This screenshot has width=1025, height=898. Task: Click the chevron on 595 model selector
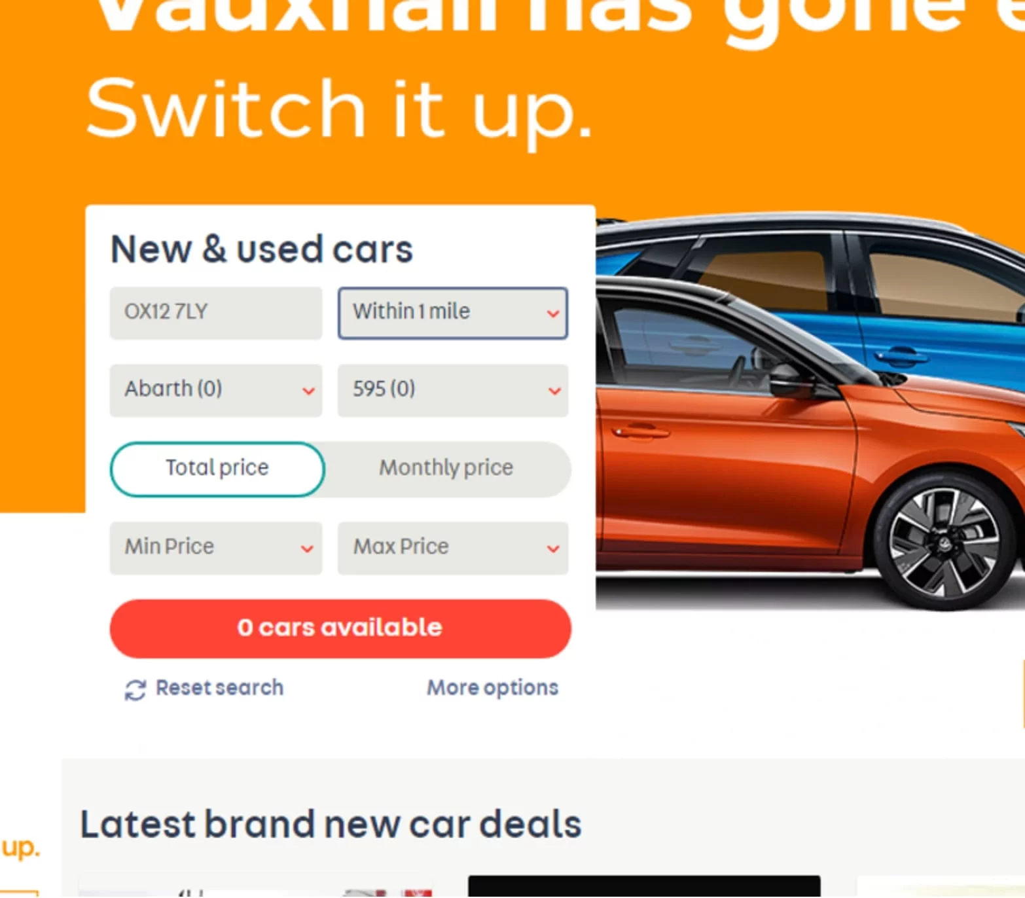coord(554,391)
